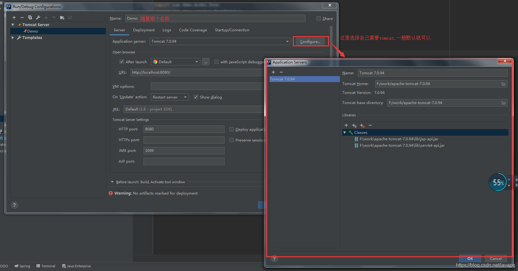The width and height of the screenshot is (518, 271).
Task: Click VM options field
Action: click(x=208, y=86)
